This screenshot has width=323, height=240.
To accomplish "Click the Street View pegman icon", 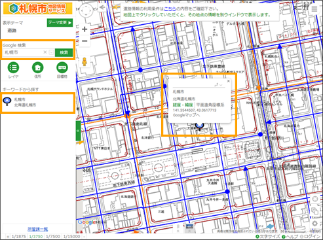I will coord(85,62).
